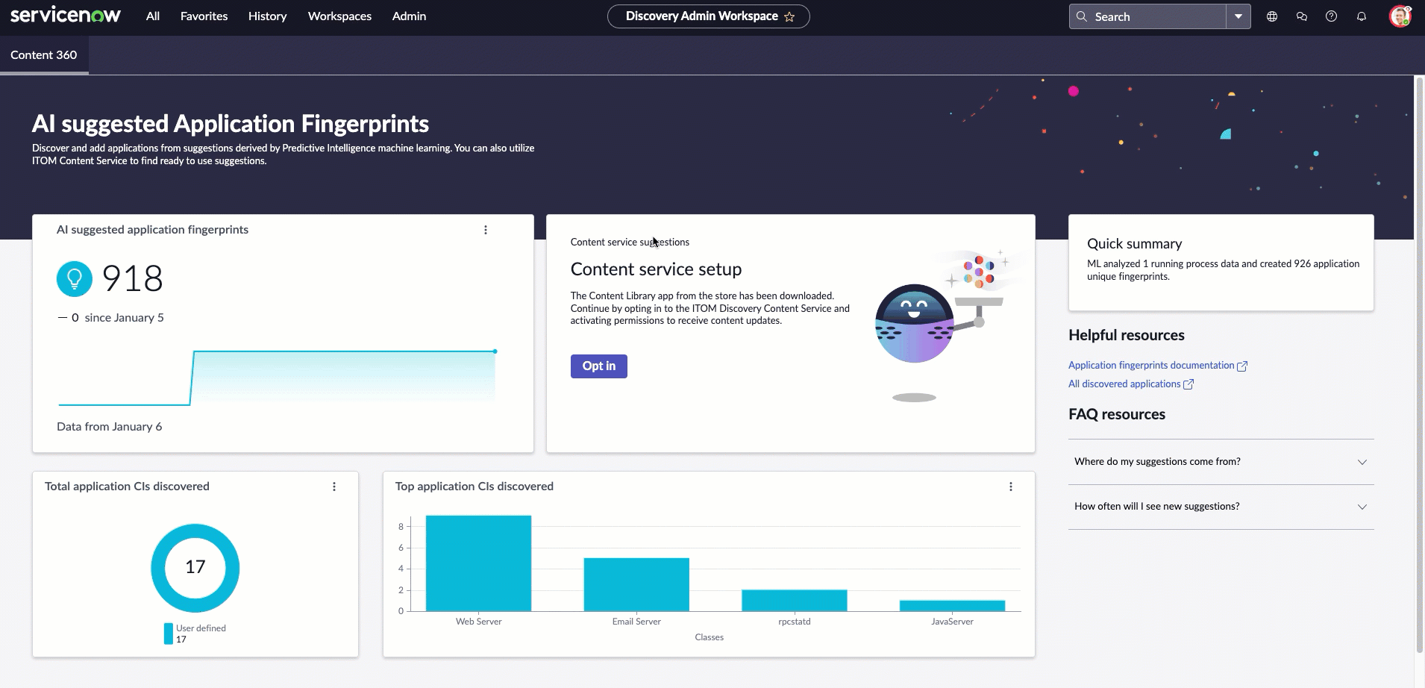Viewport: 1425px width, 688px height.
Task: Select the Content 360 tab
Action: pyautogui.click(x=44, y=55)
